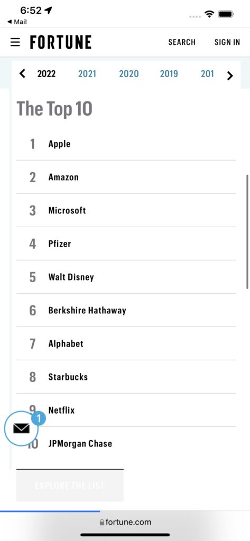The width and height of the screenshot is (250, 541).
Task: Open the mail notification bubble icon
Action: (x=22, y=428)
